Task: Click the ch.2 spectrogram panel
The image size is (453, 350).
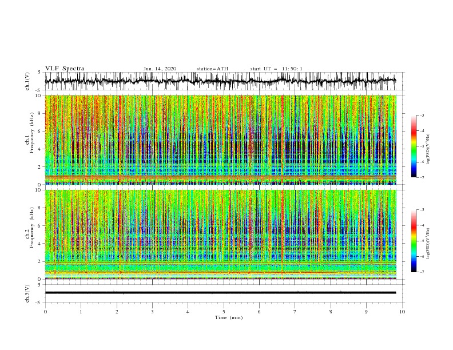Action: point(220,234)
